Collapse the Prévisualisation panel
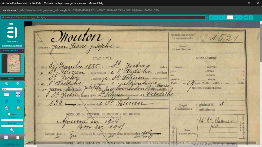Screen dimensions: 262x147 tap(22, 50)
